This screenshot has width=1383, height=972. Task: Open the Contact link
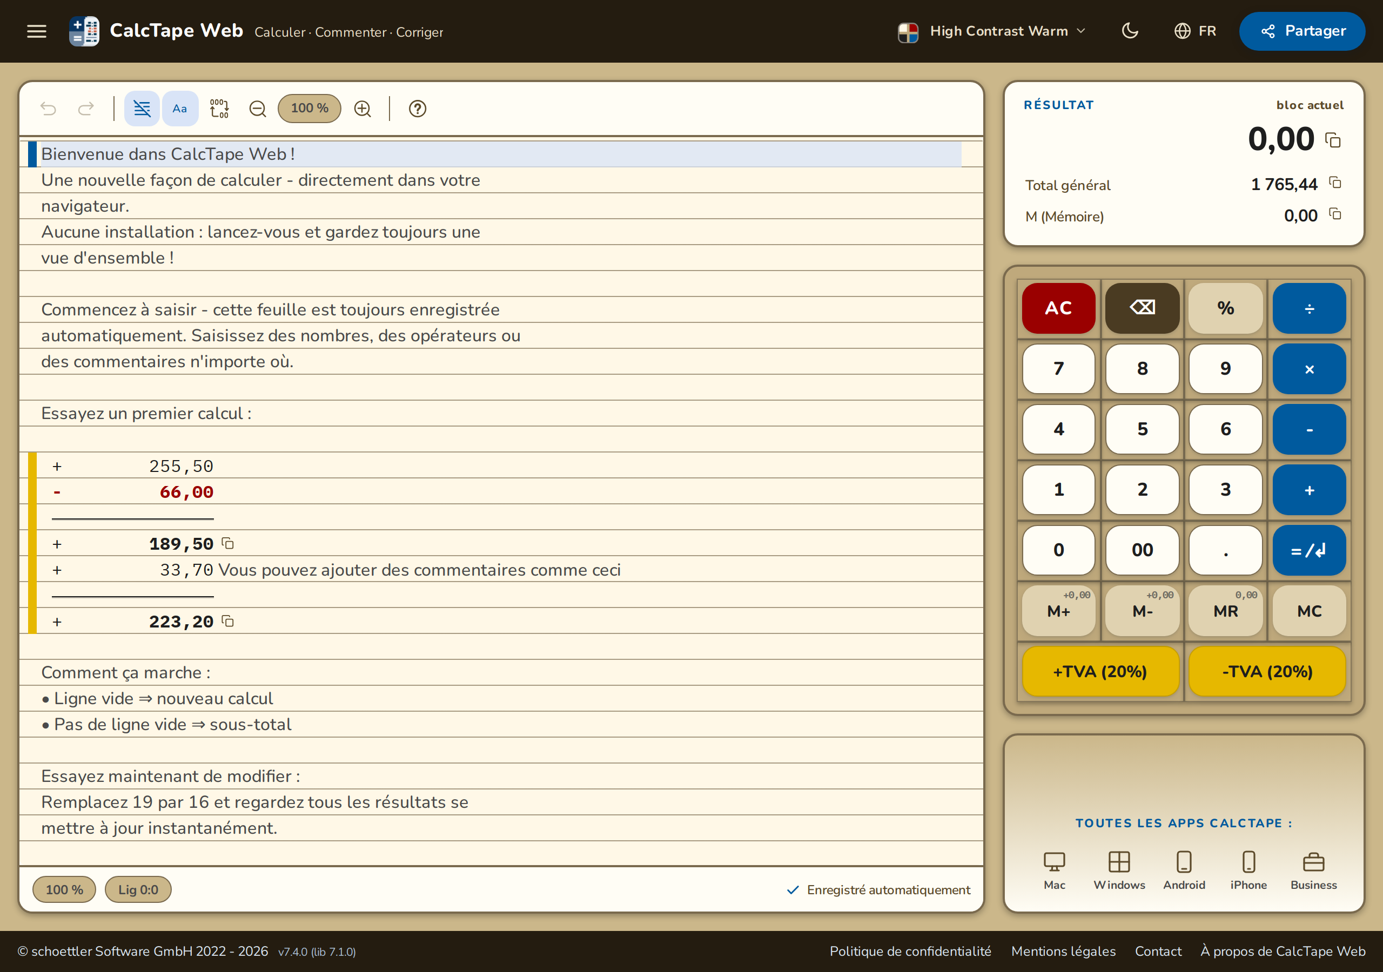click(1158, 951)
